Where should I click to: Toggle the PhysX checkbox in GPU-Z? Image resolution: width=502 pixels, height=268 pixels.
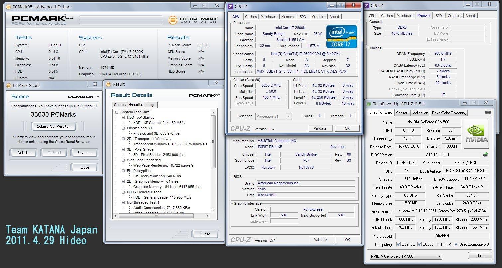tap(438, 244)
